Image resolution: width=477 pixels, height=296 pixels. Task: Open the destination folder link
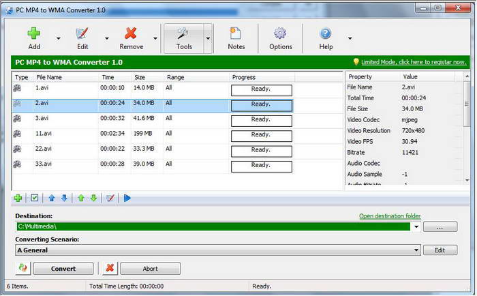pos(390,216)
